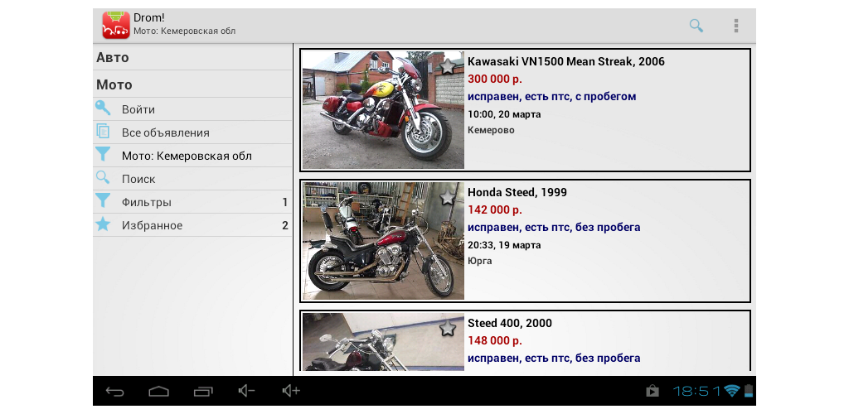Select the Мото section
Screen dimensions: 849x414
(x=192, y=84)
